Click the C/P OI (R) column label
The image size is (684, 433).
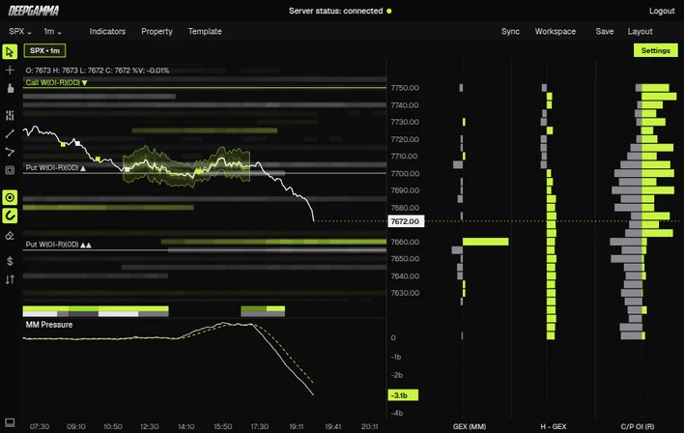tap(638, 426)
